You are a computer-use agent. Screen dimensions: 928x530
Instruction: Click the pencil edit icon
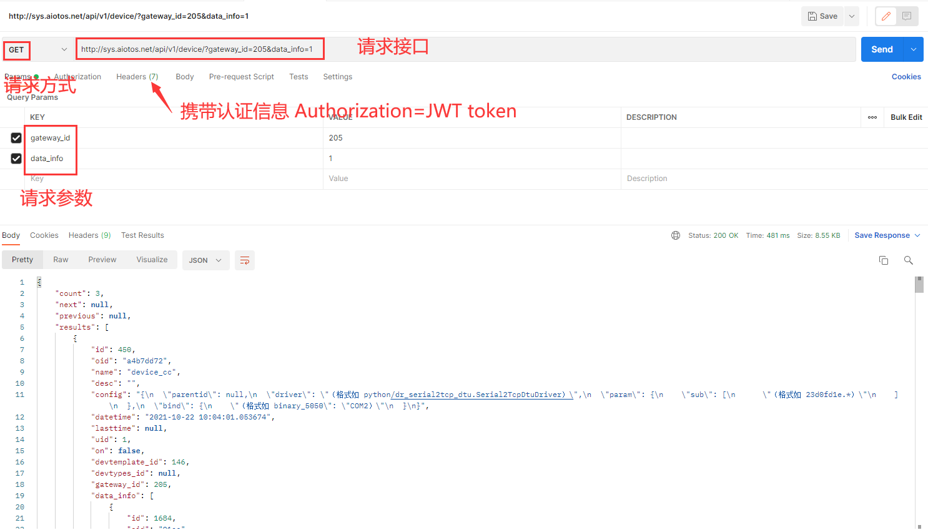(x=886, y=16)
